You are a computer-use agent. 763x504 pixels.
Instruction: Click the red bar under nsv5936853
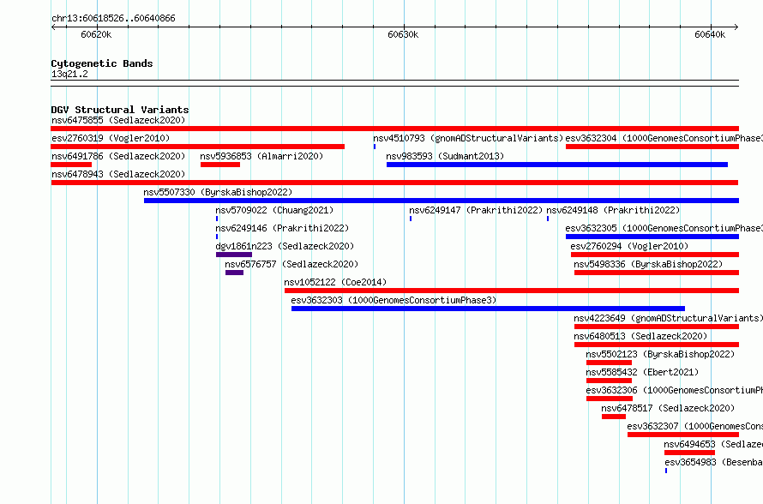220,165
